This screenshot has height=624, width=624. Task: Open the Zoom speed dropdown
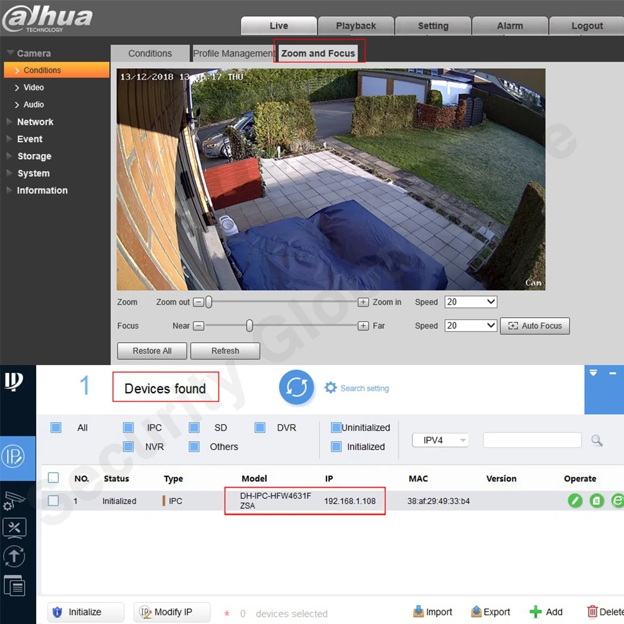click(470, 302)
